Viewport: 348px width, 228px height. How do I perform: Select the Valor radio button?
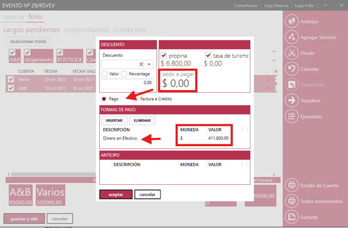click(x=104, y=74)
